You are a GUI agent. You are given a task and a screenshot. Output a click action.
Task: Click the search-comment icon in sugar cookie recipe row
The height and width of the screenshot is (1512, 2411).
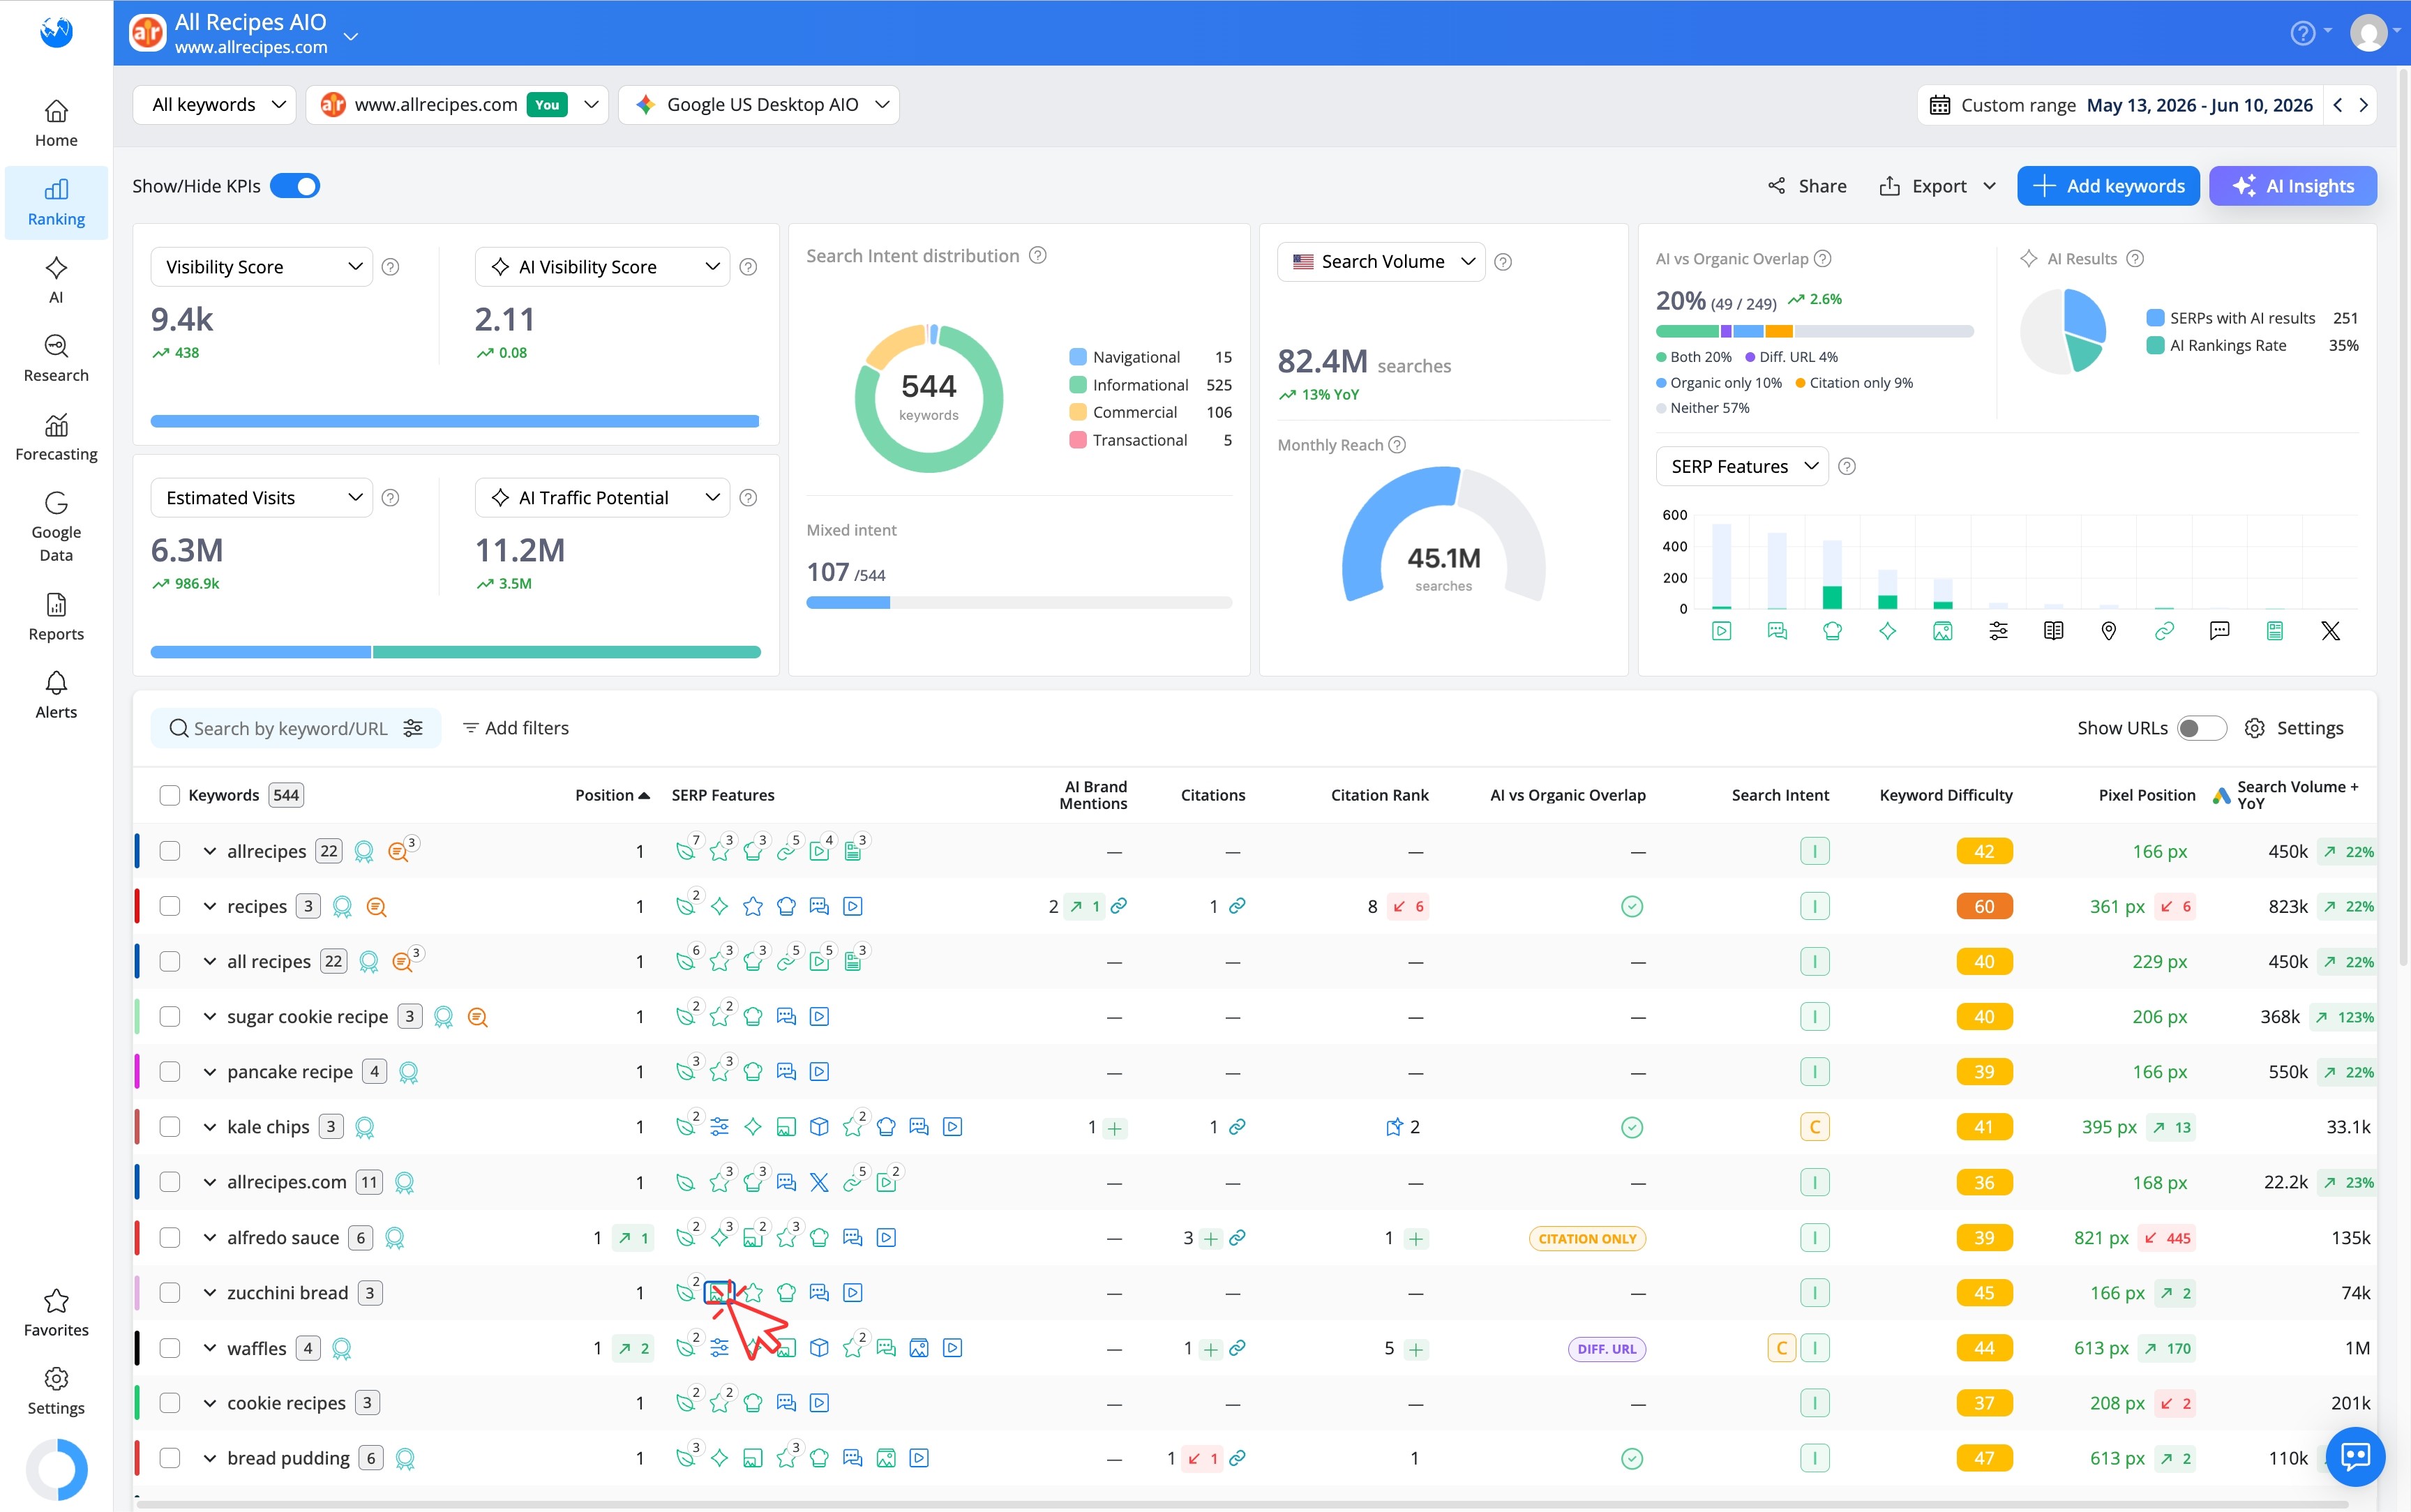coord(477,1017)
